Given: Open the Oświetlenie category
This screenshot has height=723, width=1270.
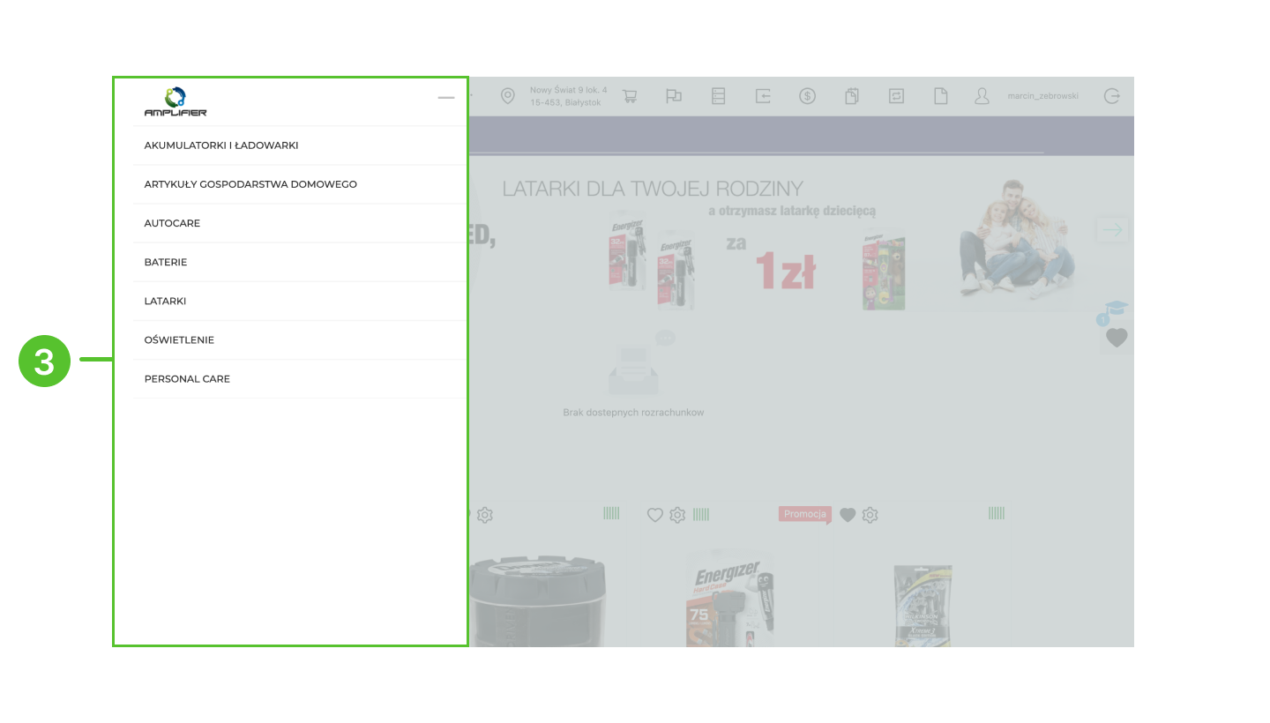Looking at the screenshot, I should 300,339.
